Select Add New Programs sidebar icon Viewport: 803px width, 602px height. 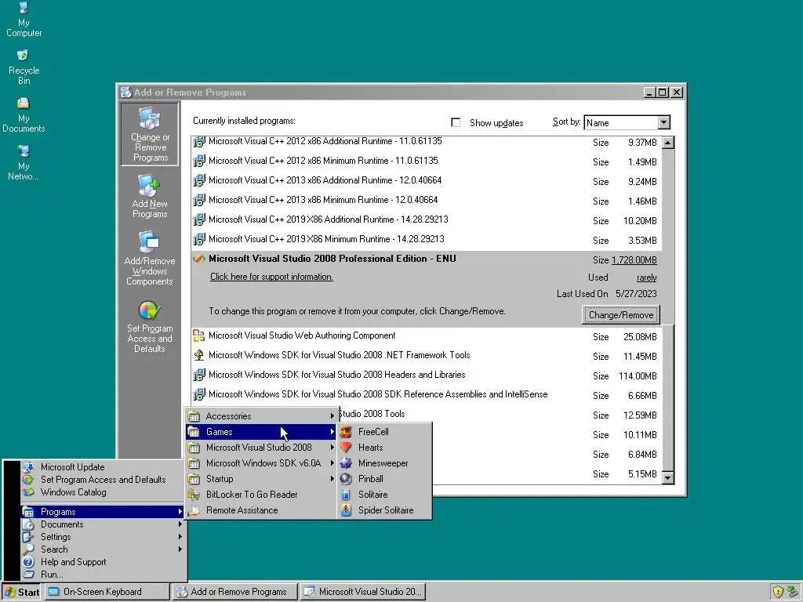coord(150,197)
